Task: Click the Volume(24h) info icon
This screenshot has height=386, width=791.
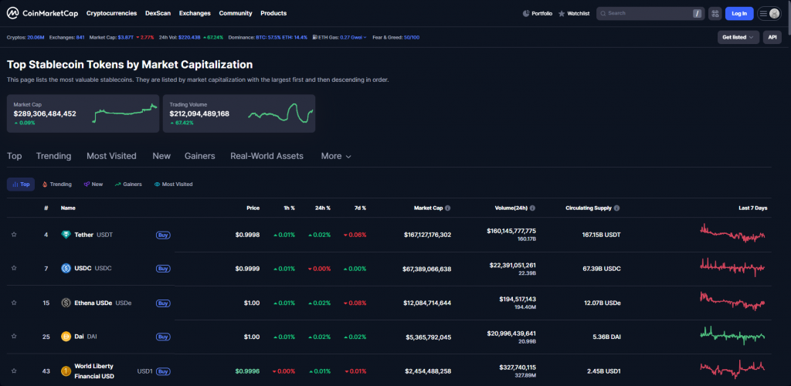Action: pos(532,208)
